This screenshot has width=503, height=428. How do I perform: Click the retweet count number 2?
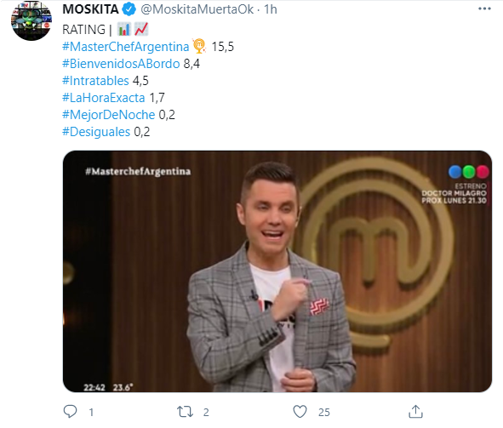click(206, 413)
